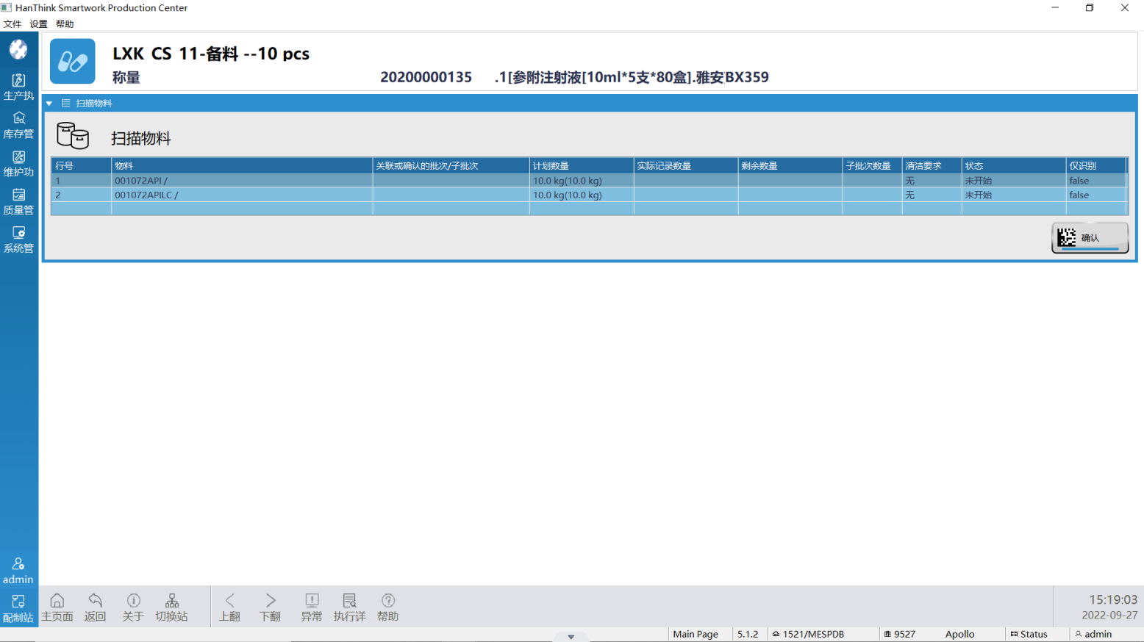Open the 设置 menu
This screenshot has height=642, width=1144.
click(38, 24)
